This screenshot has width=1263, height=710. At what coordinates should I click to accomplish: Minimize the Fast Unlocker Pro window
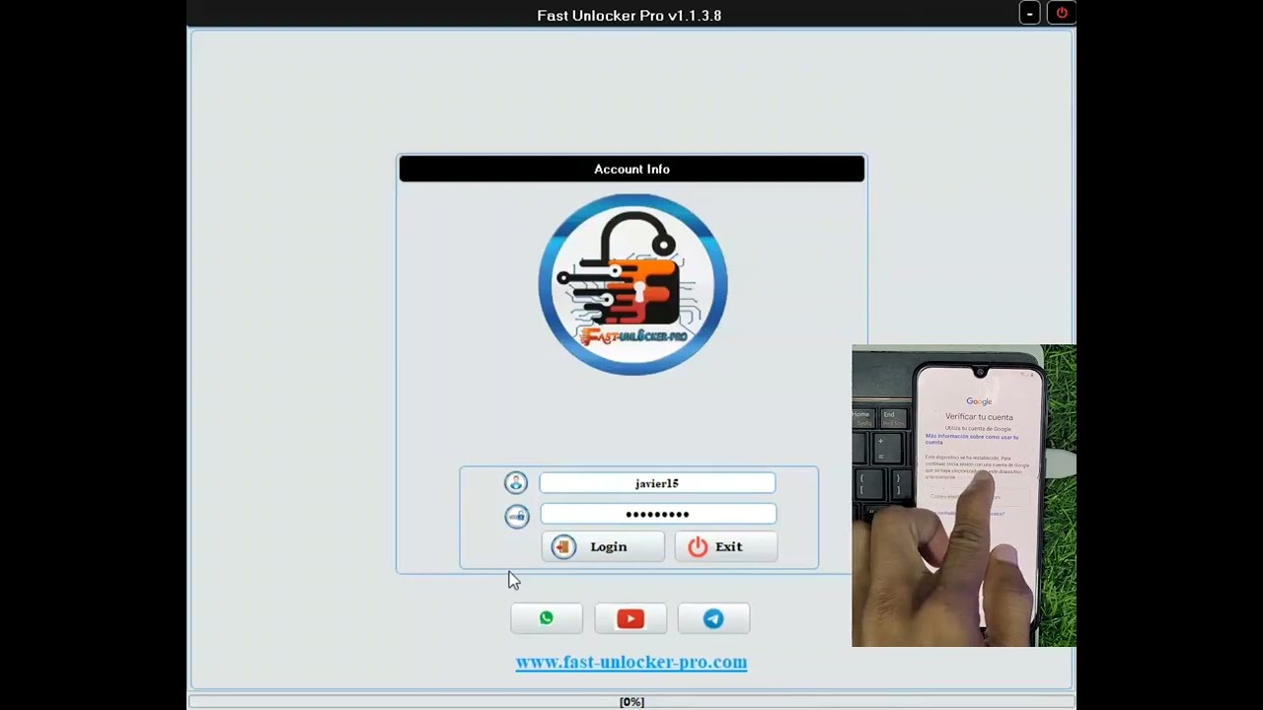click(x=1029, y=14)
